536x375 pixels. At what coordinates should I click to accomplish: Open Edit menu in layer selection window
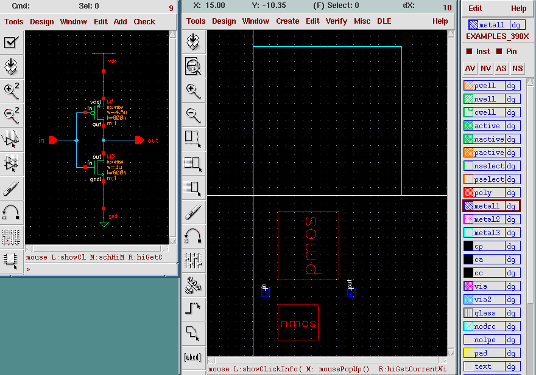(x=475, y=9)
